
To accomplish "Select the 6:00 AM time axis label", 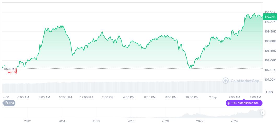I will tap(23, 97).
